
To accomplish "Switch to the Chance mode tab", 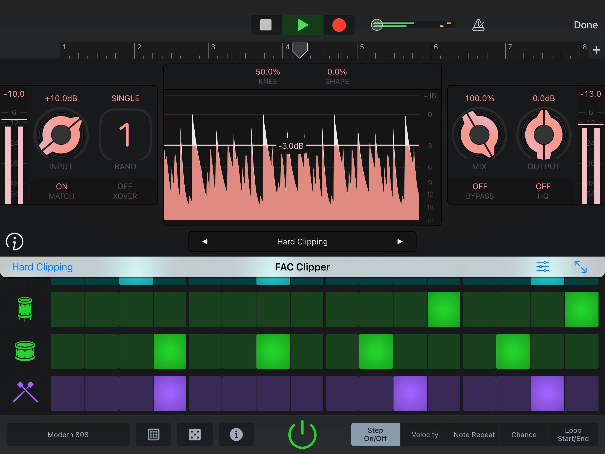I will point(524,434).
